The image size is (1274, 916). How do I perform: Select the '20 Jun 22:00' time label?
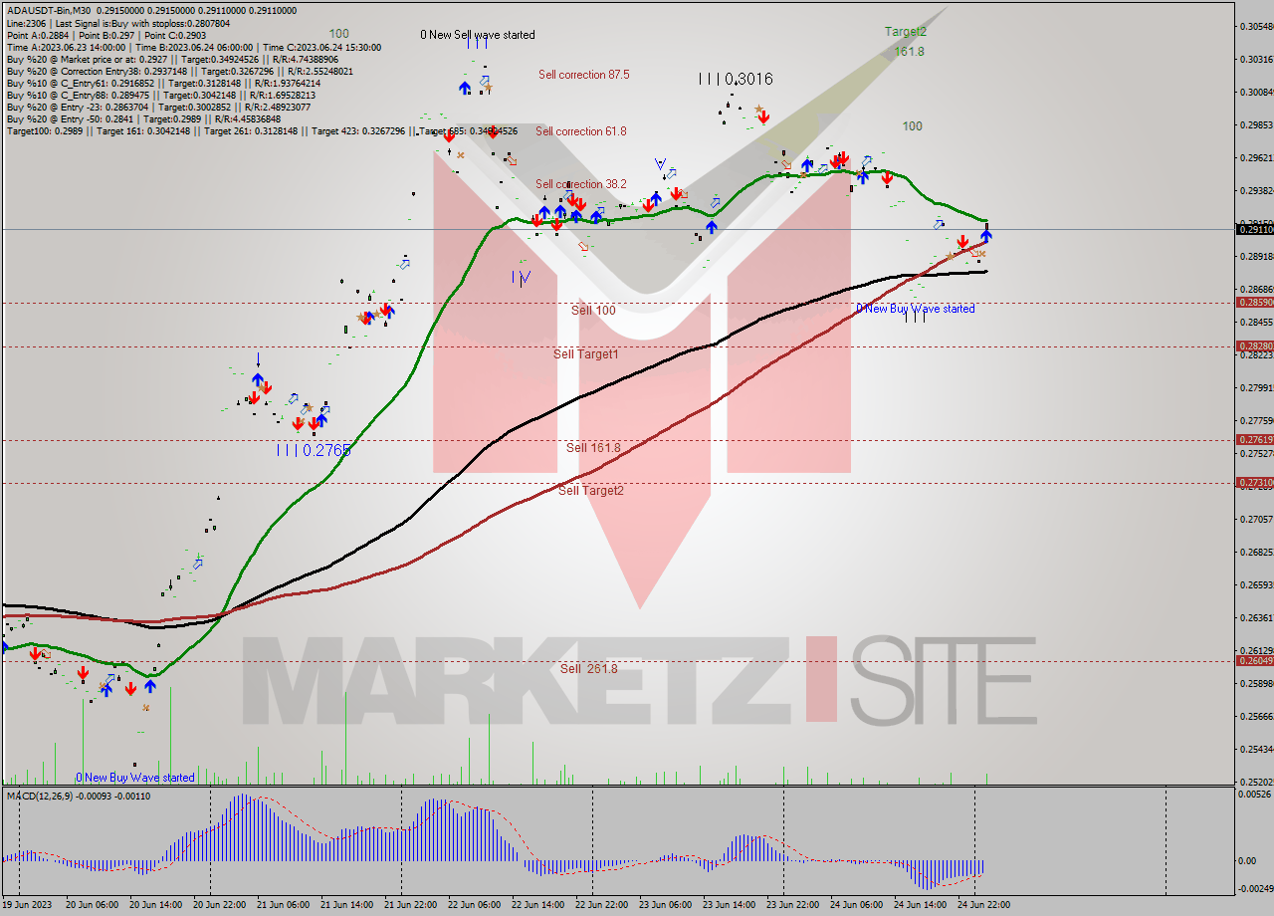220,905
